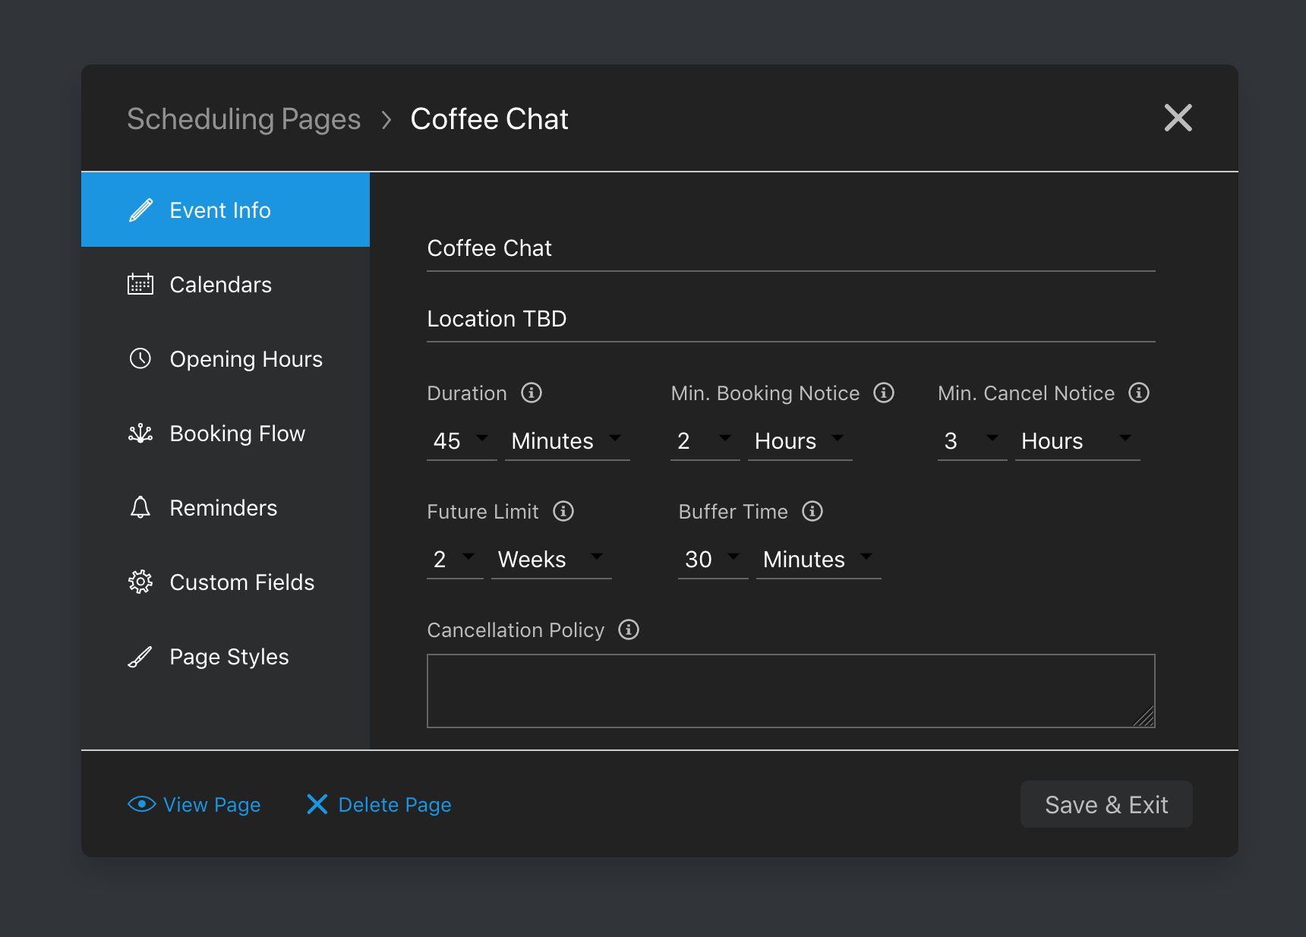
Task: Click the Booking Flow branch icon
Action: tap(140, 433)
